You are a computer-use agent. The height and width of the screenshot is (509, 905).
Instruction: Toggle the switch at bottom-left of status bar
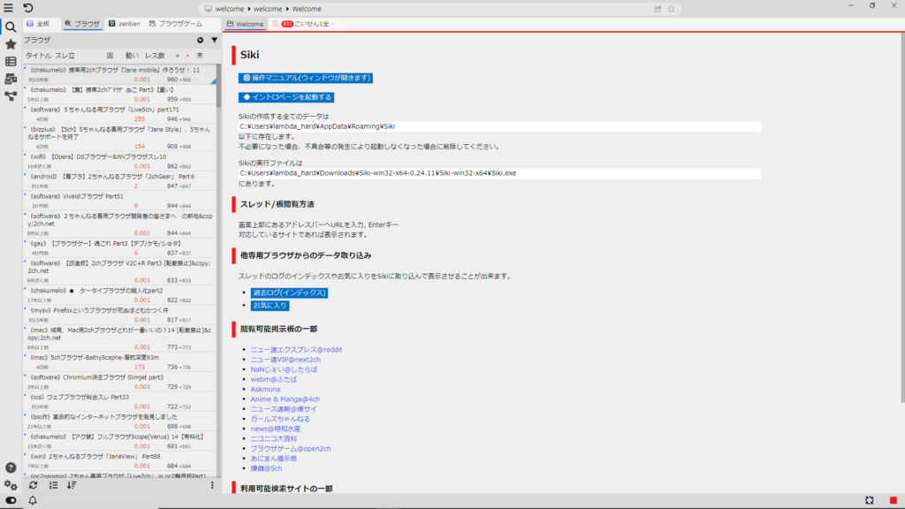(11, 500)
